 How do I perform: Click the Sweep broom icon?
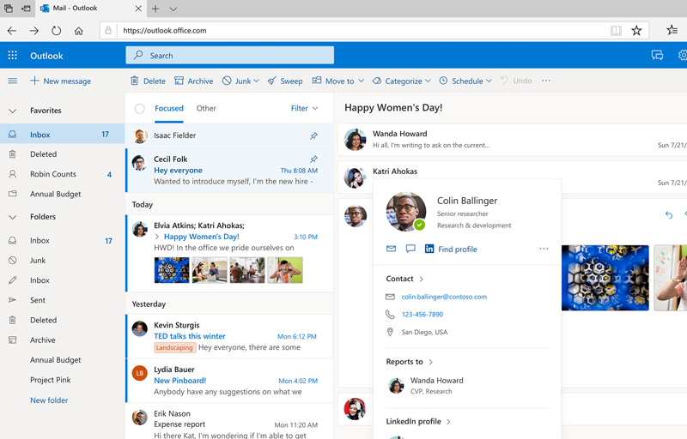pyautogui.click(x=272, y=81)
